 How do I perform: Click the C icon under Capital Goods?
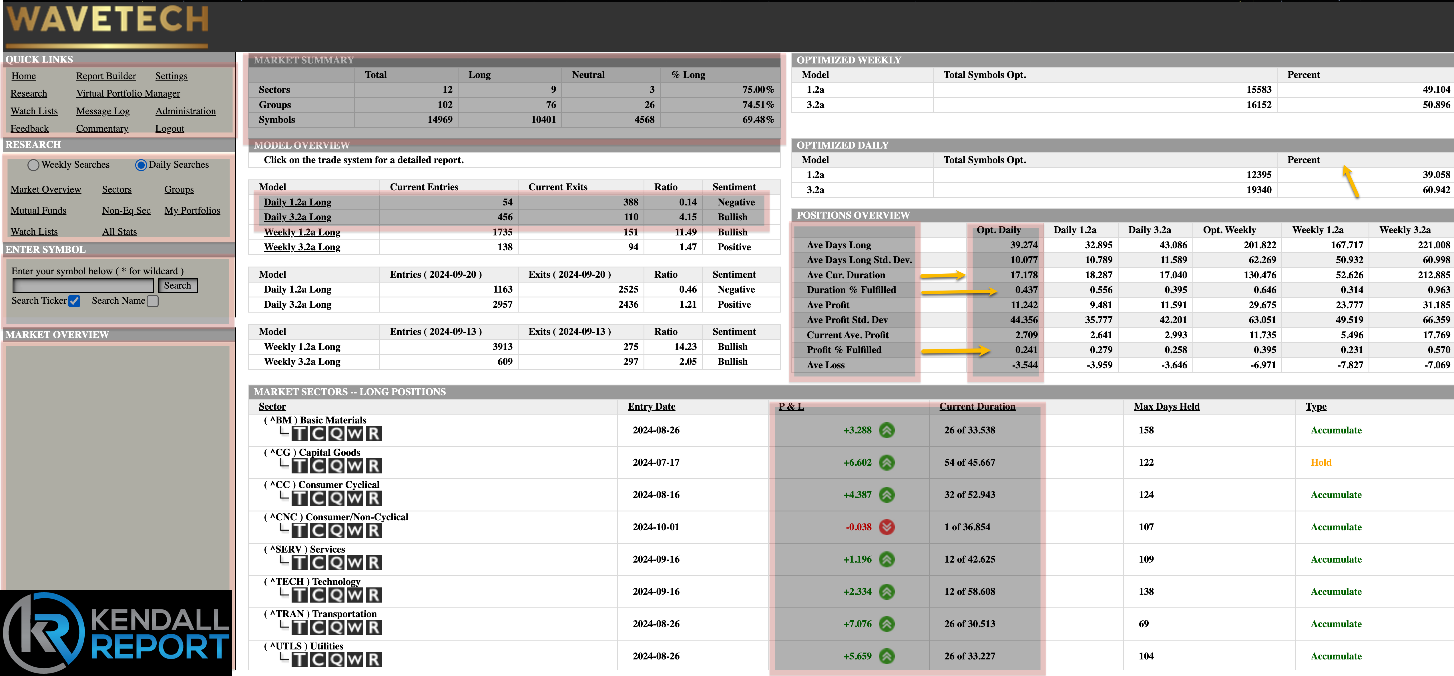(x=318, y=465)
